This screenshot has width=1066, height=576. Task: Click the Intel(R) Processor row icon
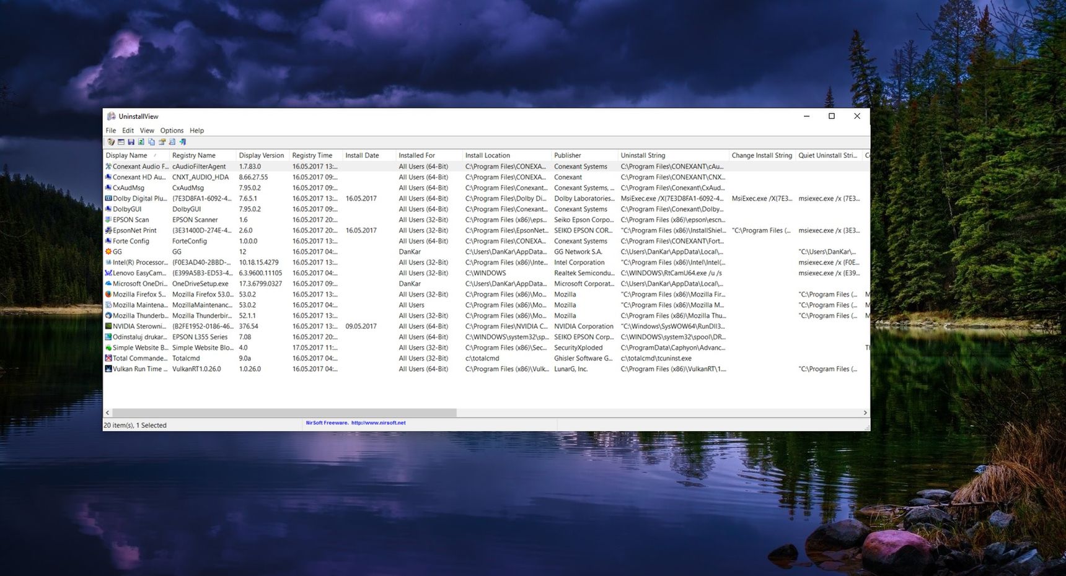coord(108,262)
